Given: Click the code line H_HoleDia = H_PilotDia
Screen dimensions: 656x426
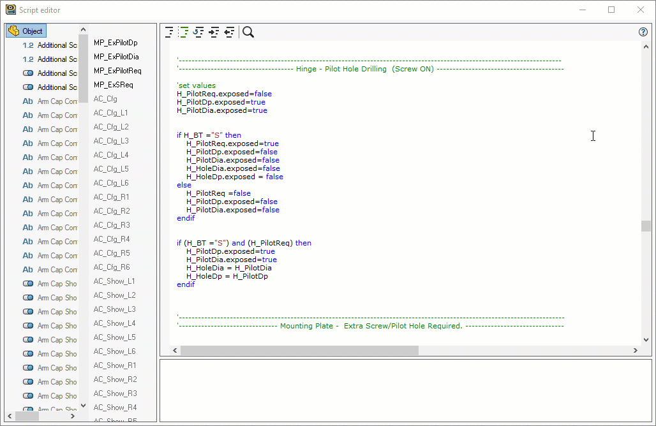Looking at the screenshot, I should (x=229, y=268).
